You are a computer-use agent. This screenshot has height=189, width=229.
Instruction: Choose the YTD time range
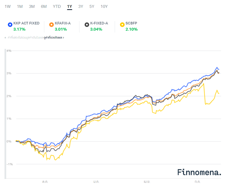click(57, 6)
